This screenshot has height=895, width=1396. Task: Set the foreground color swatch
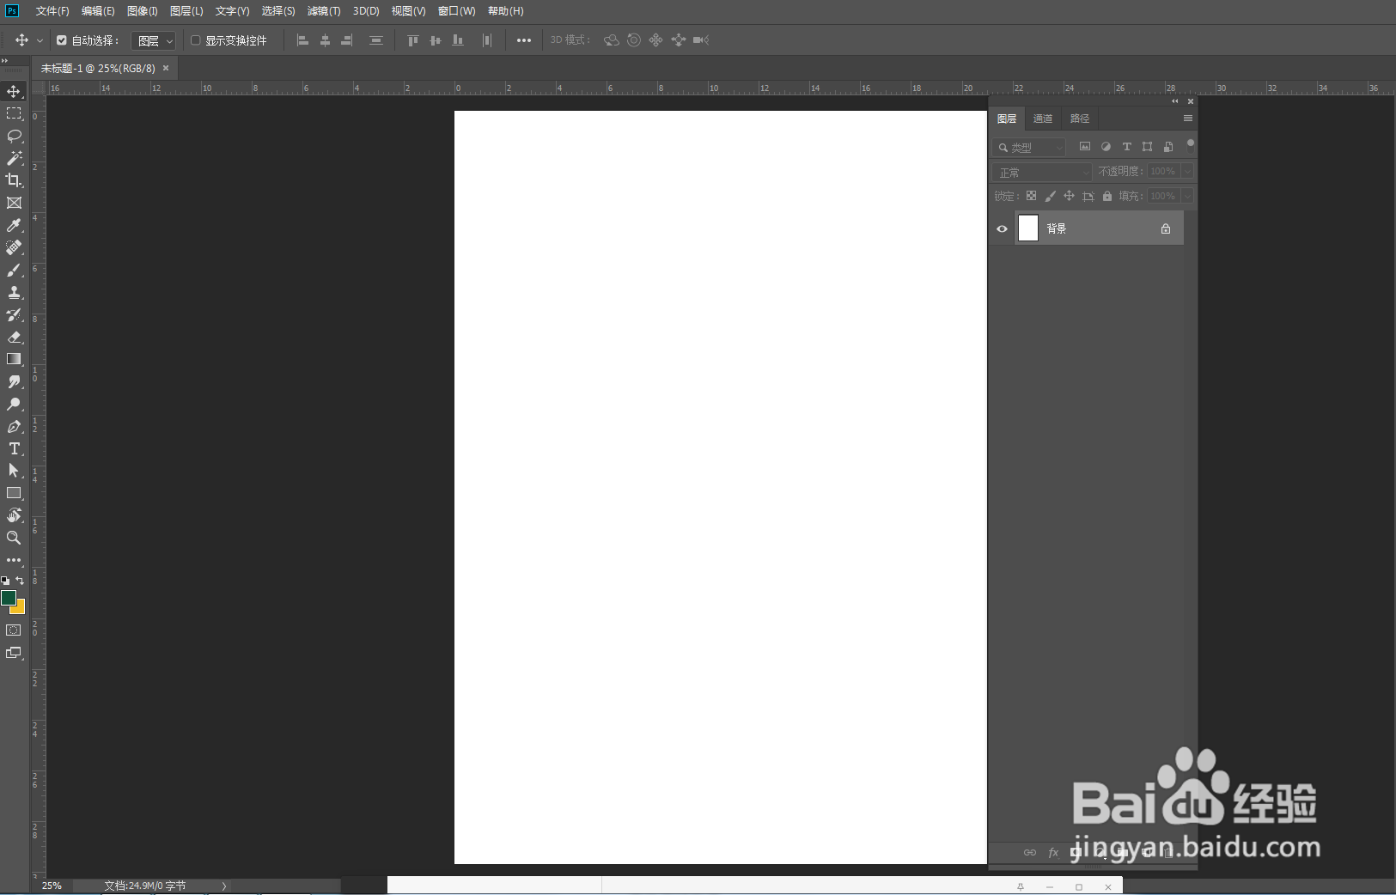click(x=8, y=597)
